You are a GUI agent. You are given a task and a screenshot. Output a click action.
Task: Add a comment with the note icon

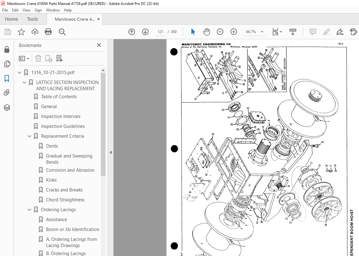click(313, 32)
